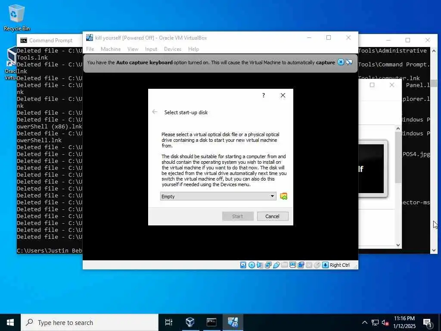Open the notification center icon

(x=428, y=322)
